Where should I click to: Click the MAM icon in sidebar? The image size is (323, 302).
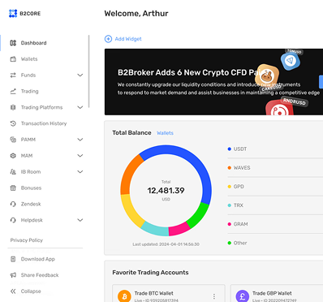click(13, 156)
